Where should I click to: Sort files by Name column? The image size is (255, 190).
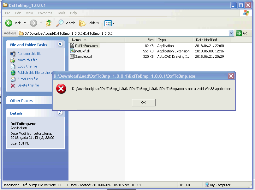click(97, 40)
